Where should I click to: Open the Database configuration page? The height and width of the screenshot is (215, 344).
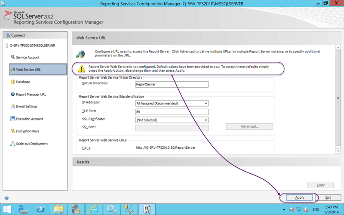pos(23,82)
